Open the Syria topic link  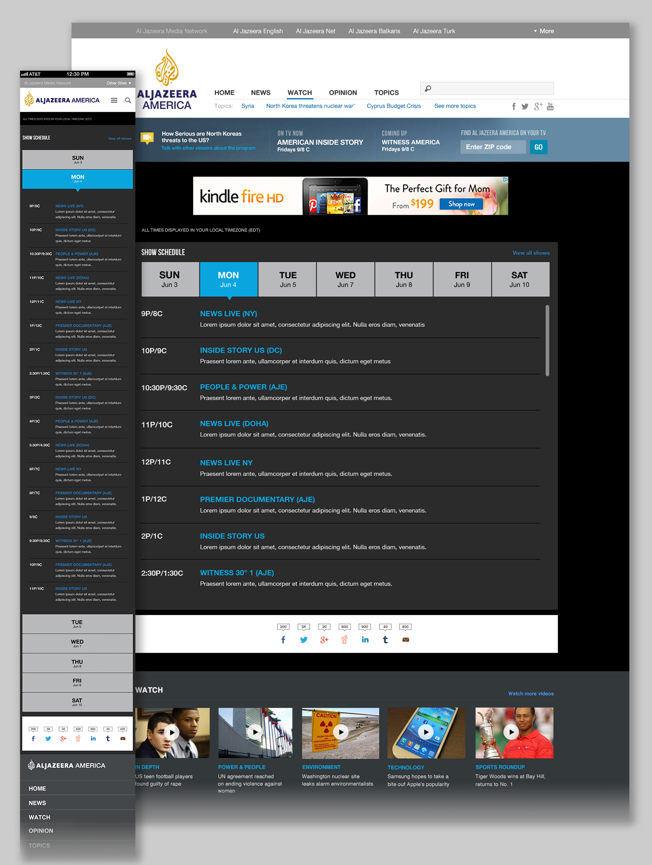click(x=248, y=106)
